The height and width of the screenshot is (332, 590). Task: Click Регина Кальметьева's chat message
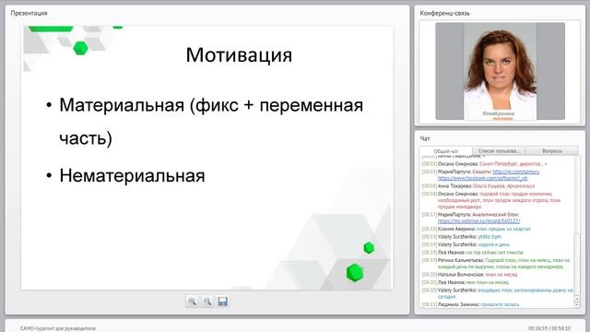[496, 264]
